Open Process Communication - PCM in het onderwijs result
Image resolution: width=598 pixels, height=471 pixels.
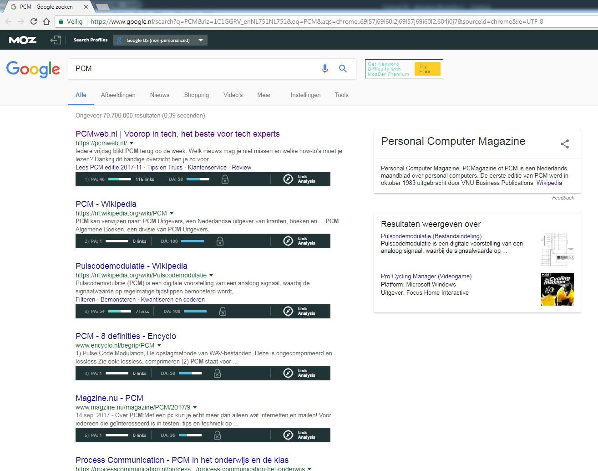pyautogui.click(x=182, y=460)
